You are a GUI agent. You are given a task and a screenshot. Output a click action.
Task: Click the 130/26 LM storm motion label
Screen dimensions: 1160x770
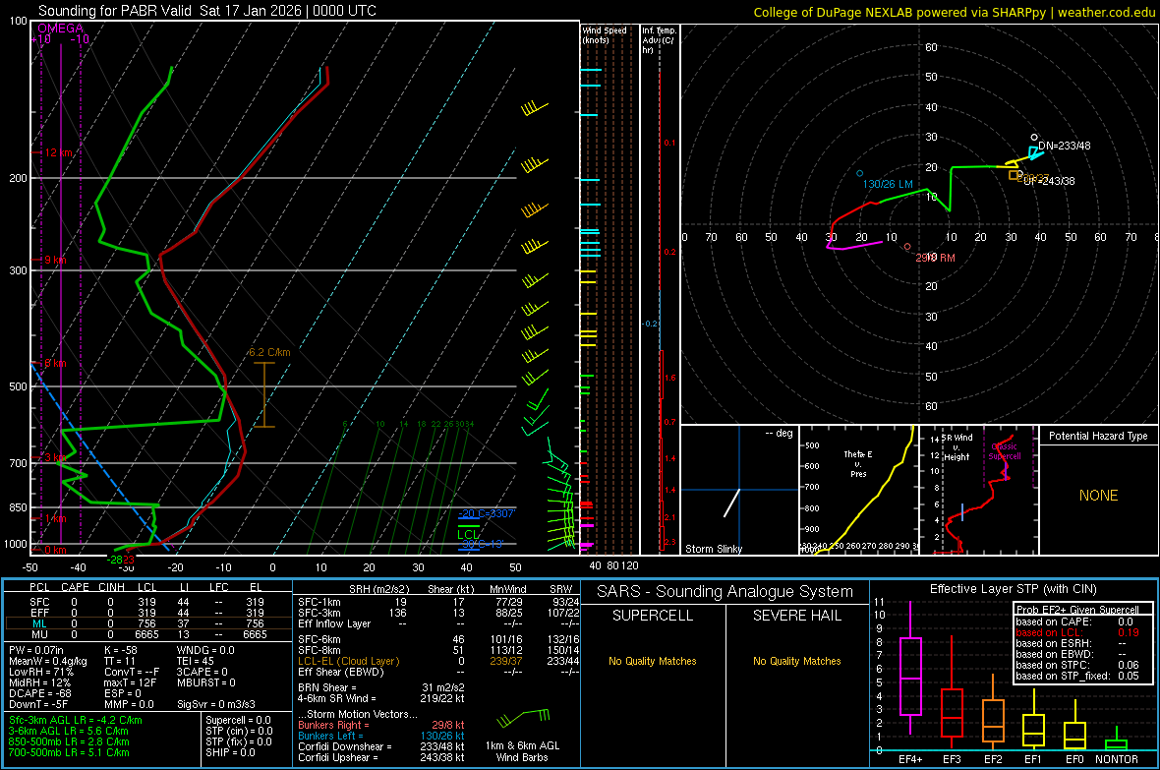coord(888,184)
